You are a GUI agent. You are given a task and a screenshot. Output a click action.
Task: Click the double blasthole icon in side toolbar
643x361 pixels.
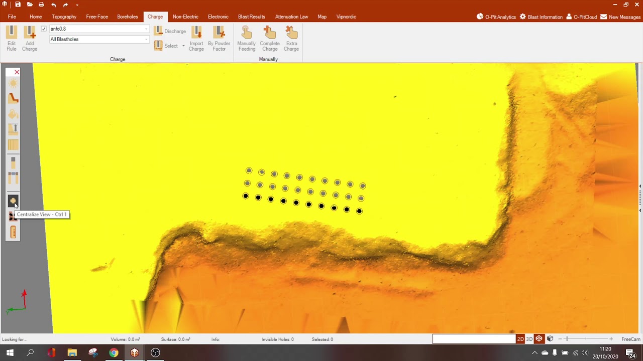pos(13,178)
